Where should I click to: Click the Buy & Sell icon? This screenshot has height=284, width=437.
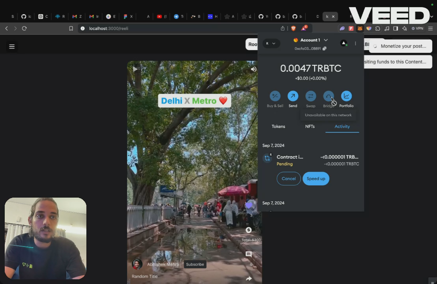[275, 96]
